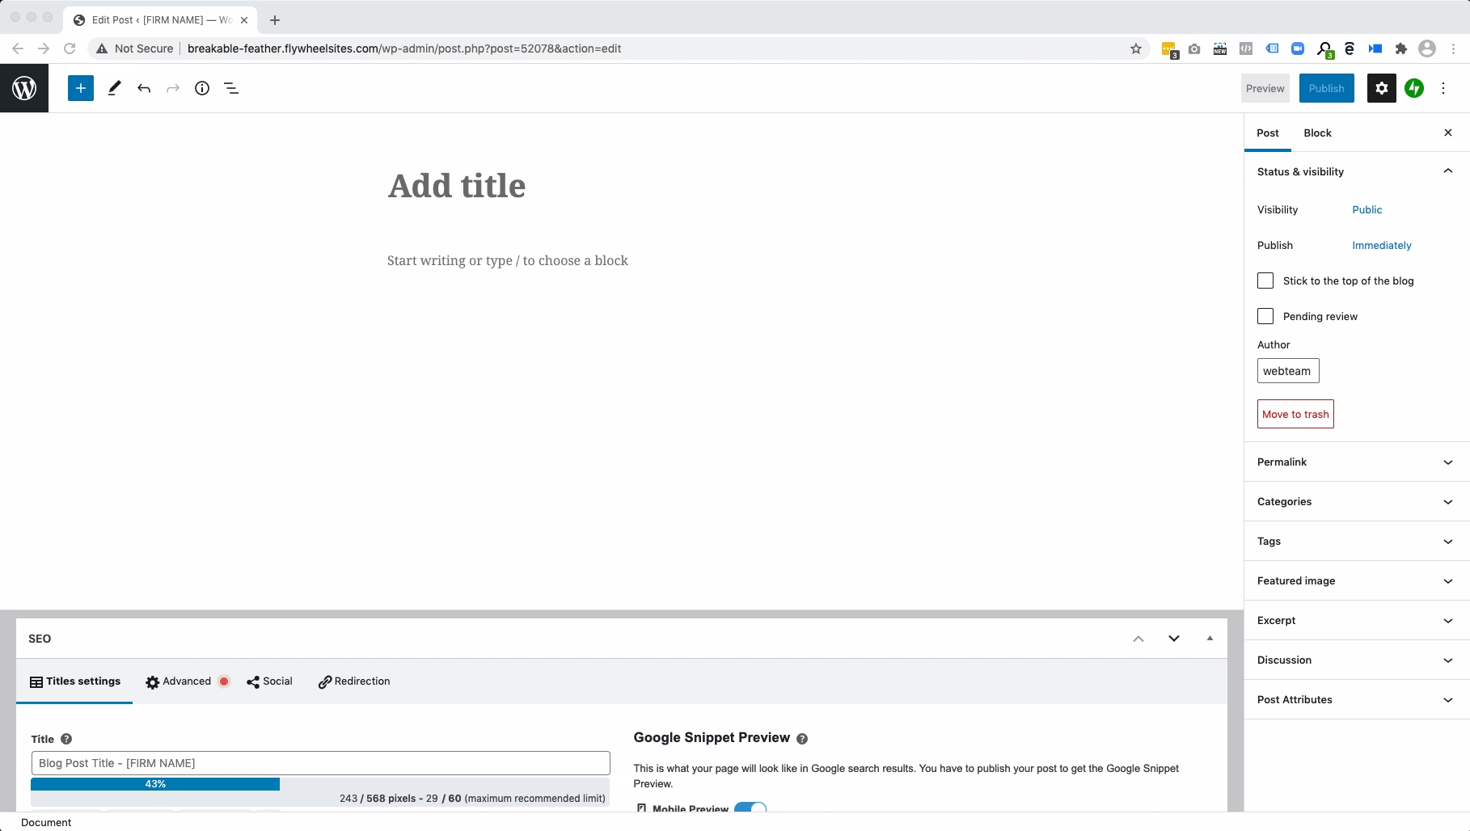Click the WordPress logo icon

24,88
